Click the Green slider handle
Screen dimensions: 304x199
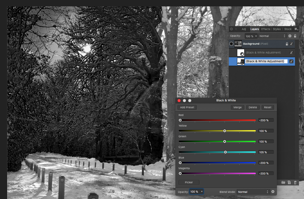tap(225, 142)
